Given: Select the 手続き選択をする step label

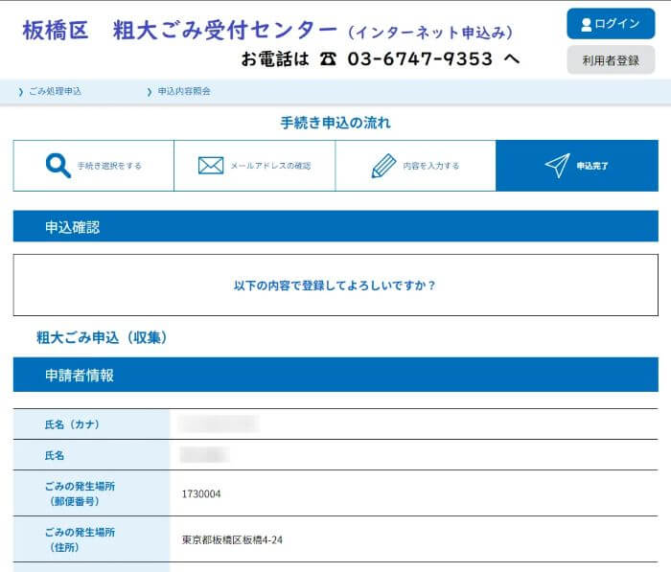Looking at the screenshot, I should (x=109, y=166).
